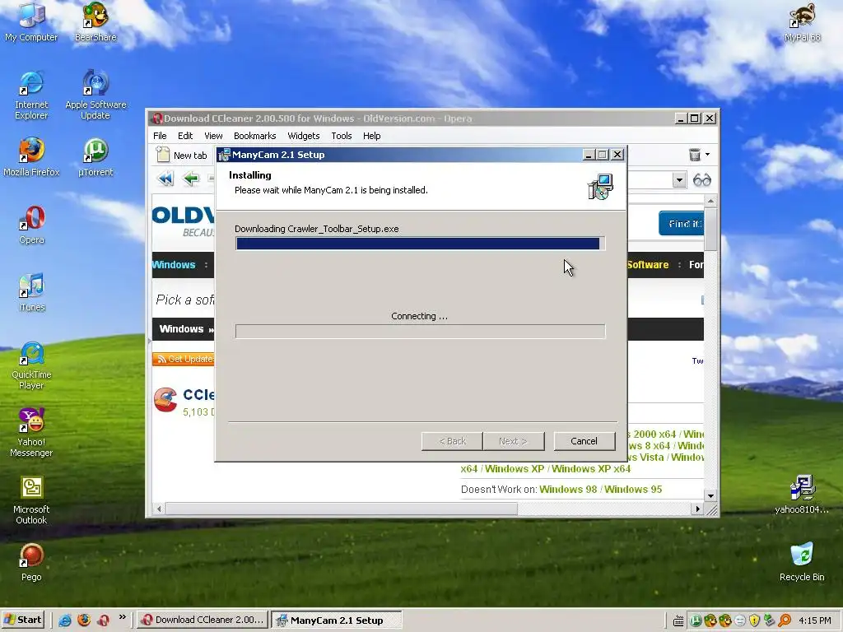Click the Crawler_Toolbar download progress bar
The width and height of the screenshot is (843, 632).
(421, 244)
